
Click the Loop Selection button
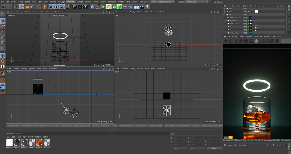point(14,126)
